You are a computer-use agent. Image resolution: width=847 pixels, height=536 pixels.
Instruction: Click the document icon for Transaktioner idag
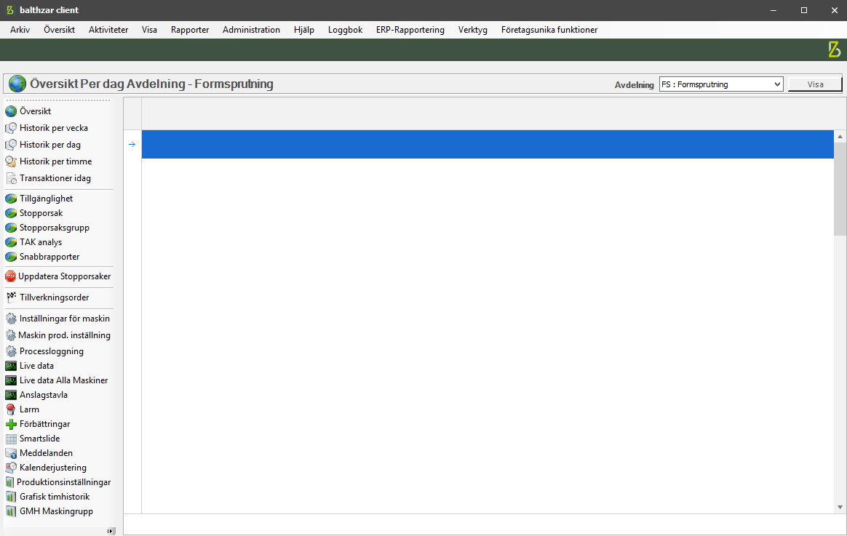(11, 178)
